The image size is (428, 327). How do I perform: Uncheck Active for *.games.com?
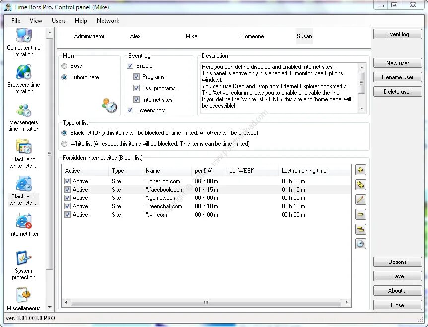[x=67, y=197]
